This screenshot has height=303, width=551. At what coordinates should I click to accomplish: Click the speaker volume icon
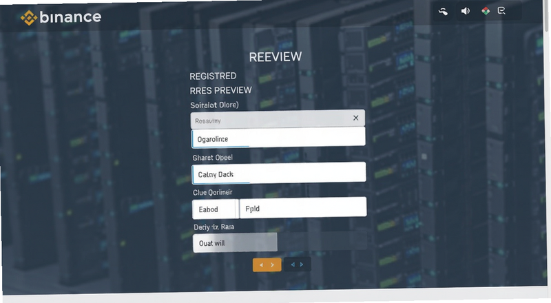pos(466,11)
